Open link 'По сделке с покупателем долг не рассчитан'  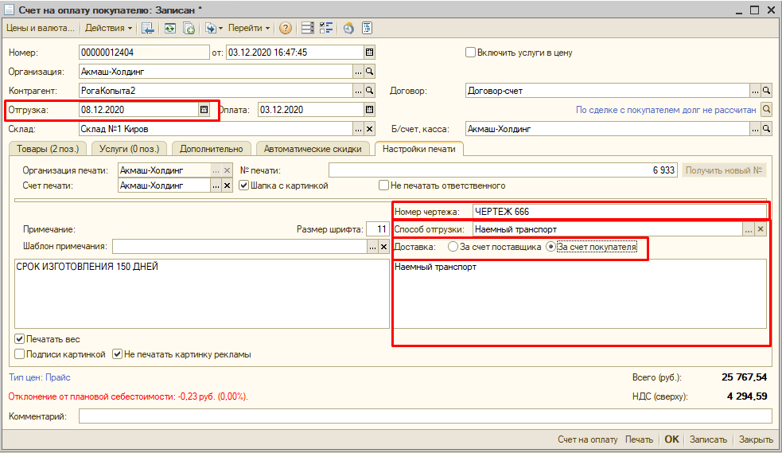(666, 110)
